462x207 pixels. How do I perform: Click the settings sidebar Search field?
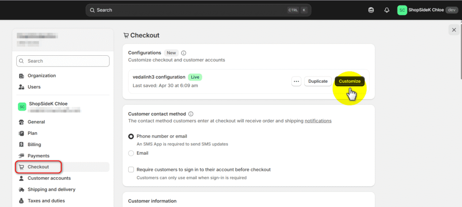tap(63, 61)
